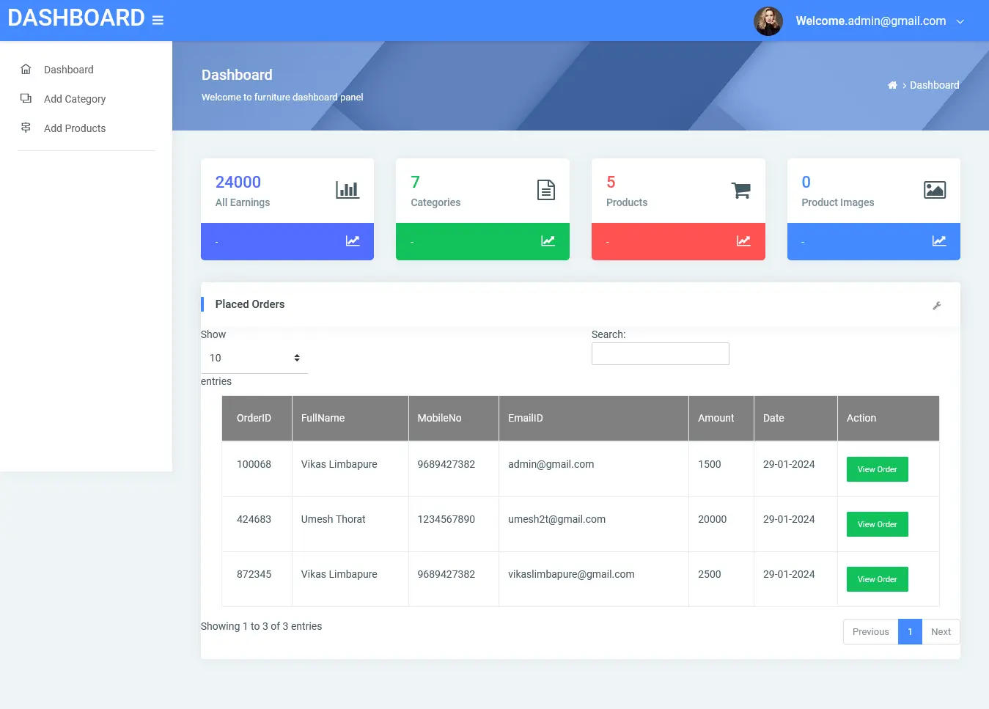Click the shopping cart icon in Products card
989x709 pixels.
[741, 190]
